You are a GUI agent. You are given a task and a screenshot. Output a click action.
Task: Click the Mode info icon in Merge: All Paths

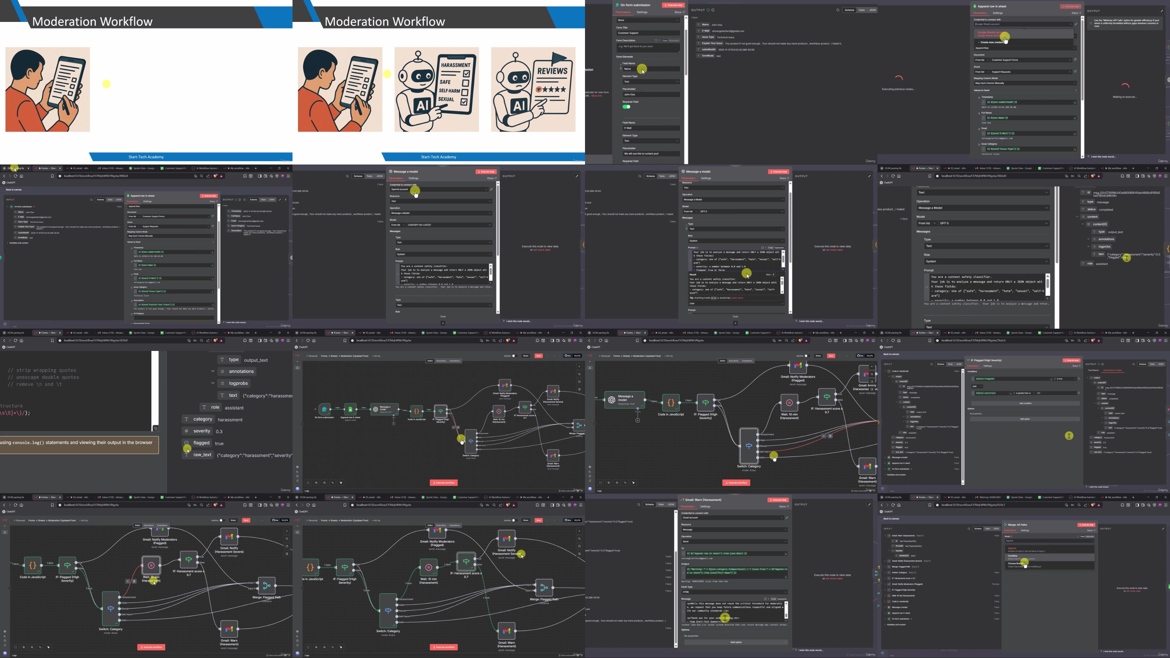coord(1011,536)
